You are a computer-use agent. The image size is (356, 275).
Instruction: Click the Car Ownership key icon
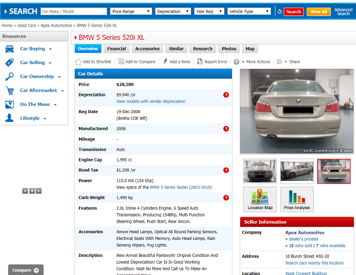click(9, 76)
